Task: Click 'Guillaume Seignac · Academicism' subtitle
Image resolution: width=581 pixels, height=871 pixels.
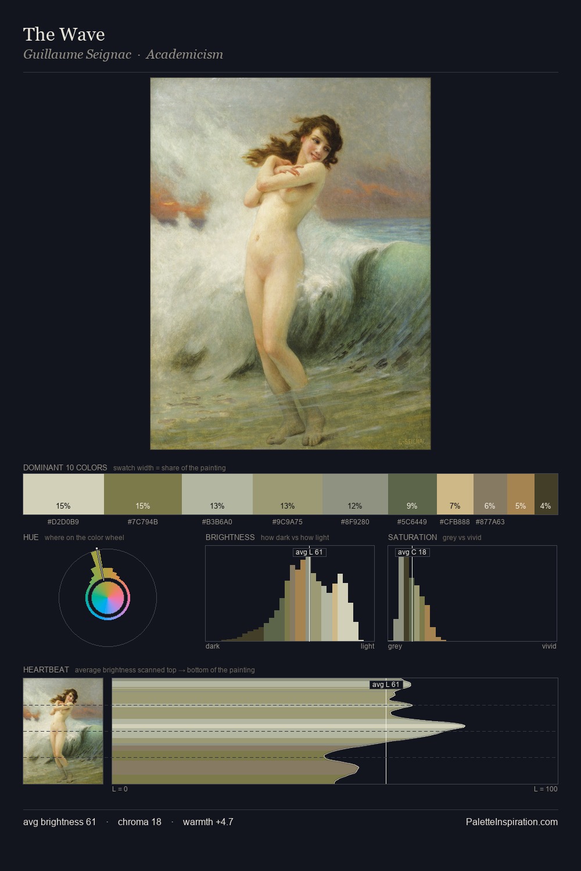Action: (x=123, y=55)
